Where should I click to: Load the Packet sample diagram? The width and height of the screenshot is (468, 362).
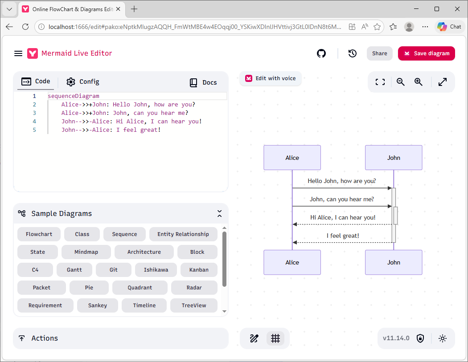[41, 288]
